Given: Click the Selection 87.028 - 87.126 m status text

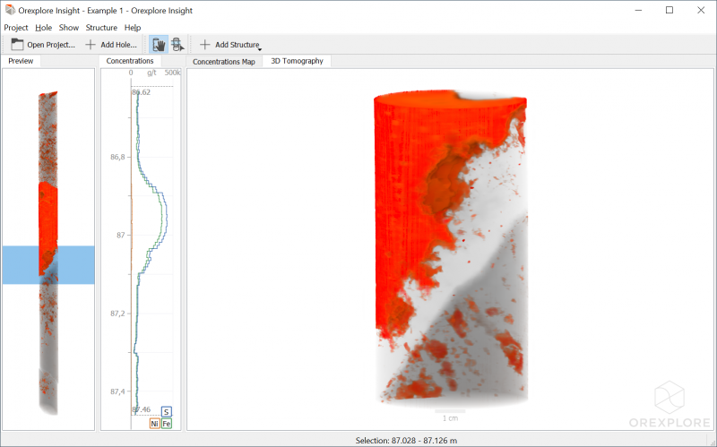Looking at the screenshot, I should tap(407, 441).
